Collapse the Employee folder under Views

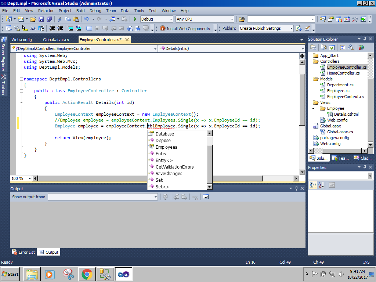314,108
